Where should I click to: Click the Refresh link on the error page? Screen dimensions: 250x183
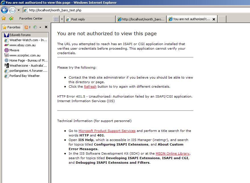click(90, 87)
